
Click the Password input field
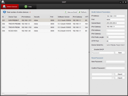pyautogui.click(x=103, y=53)
